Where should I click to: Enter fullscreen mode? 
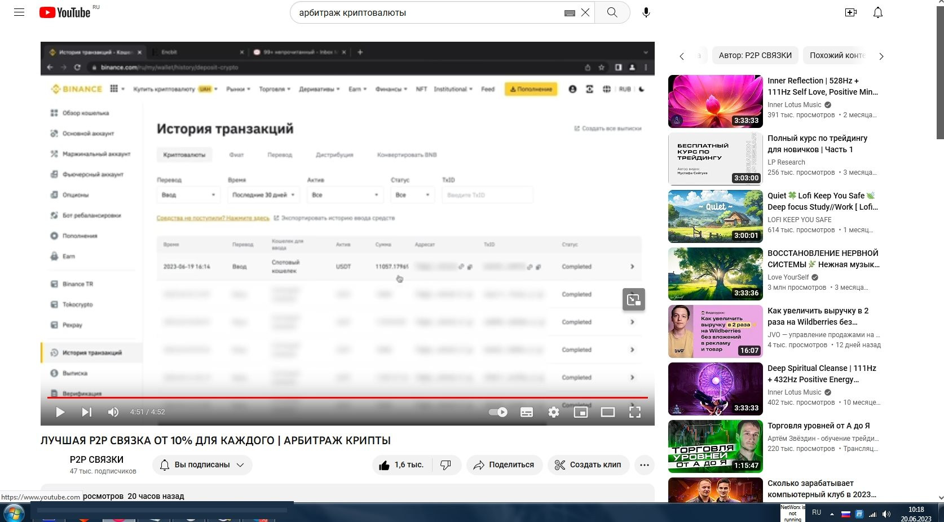635,412
